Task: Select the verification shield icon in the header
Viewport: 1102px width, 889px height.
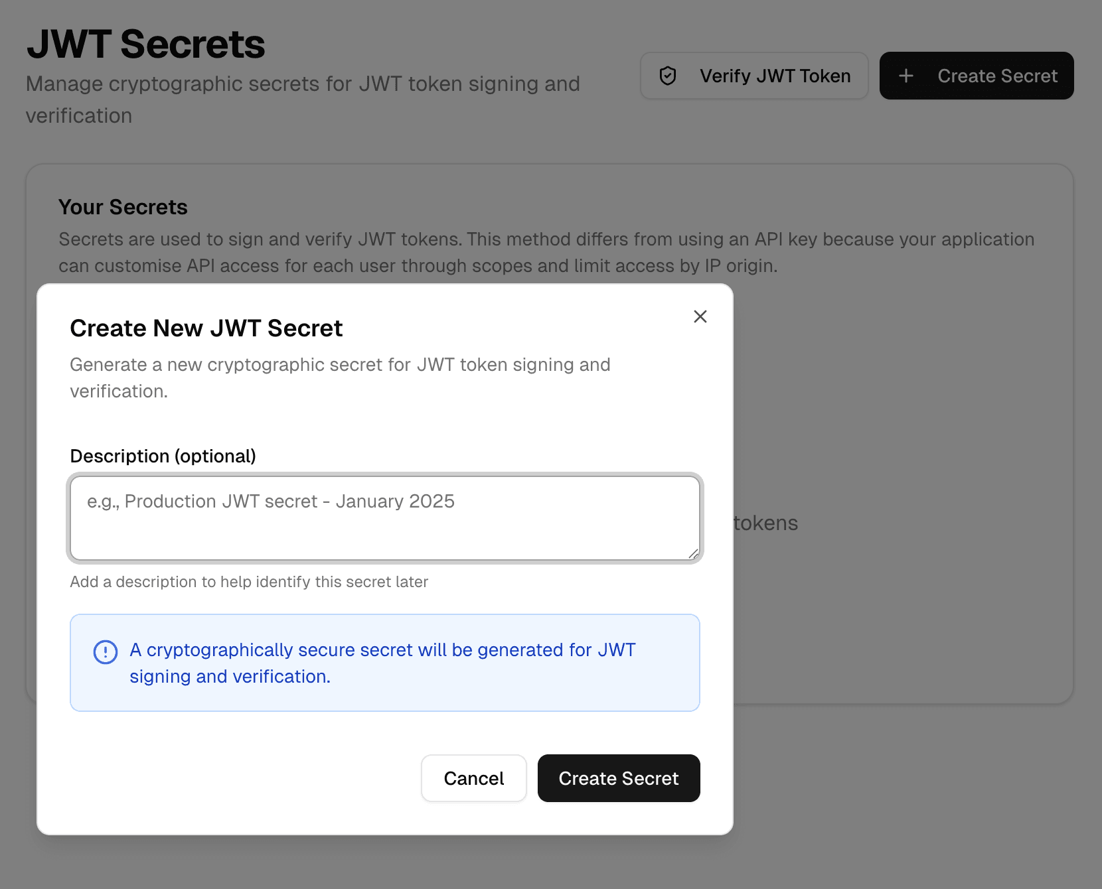Action: point(667,76)
